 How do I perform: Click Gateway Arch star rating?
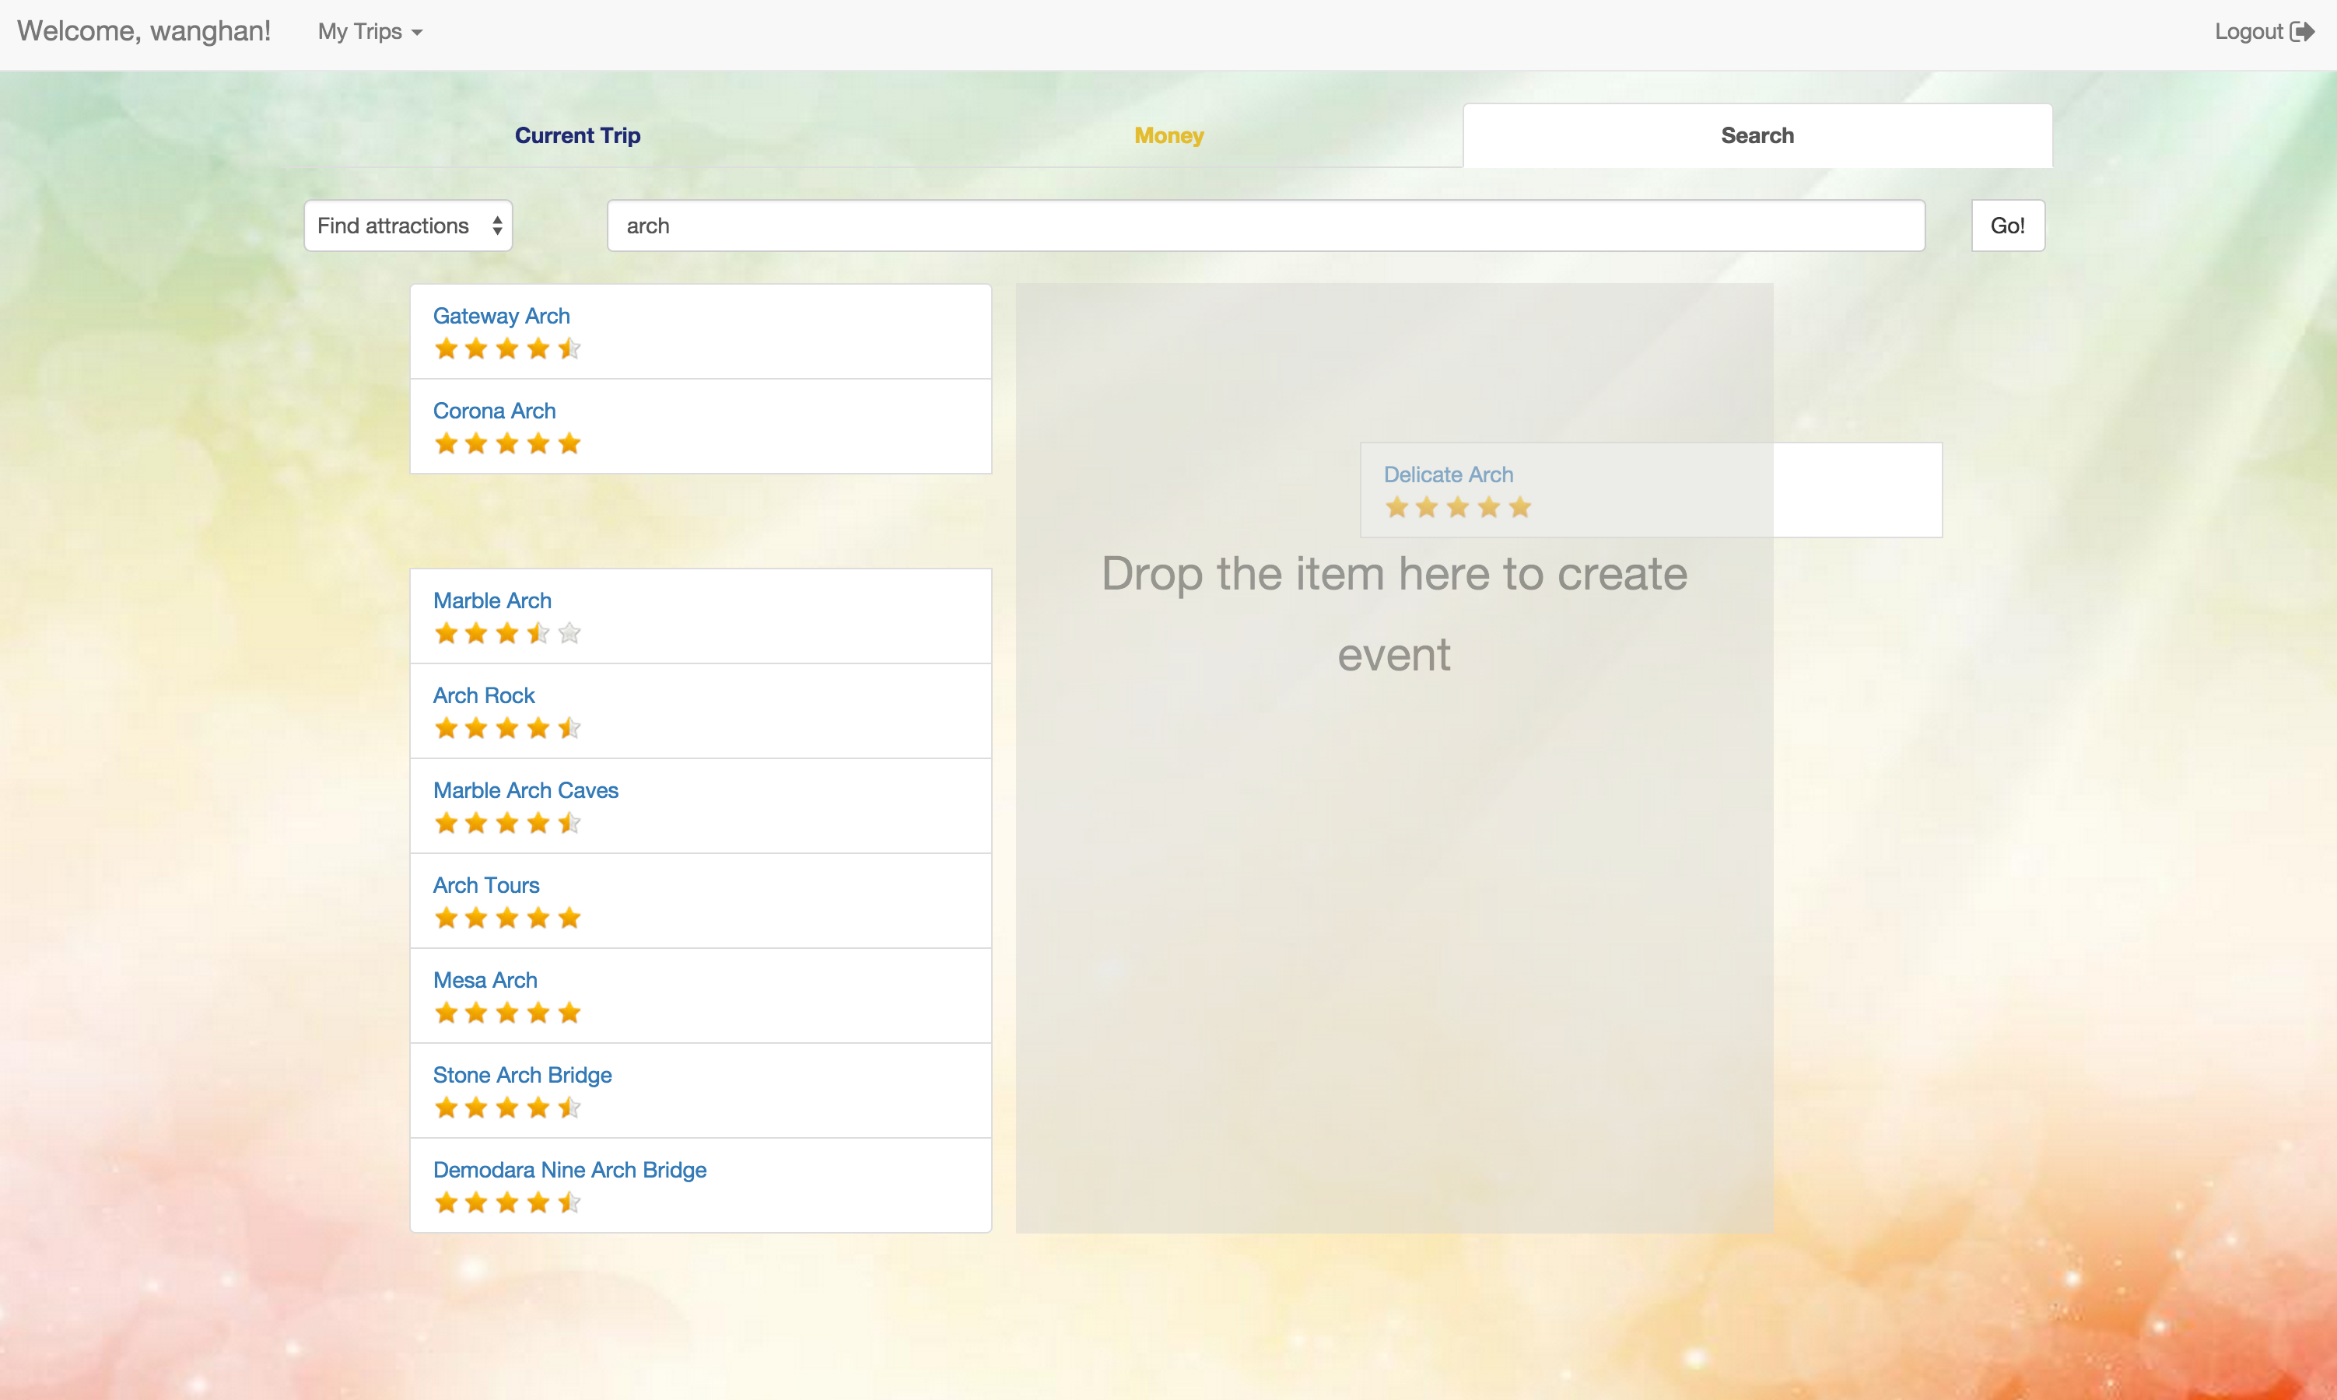506,349
